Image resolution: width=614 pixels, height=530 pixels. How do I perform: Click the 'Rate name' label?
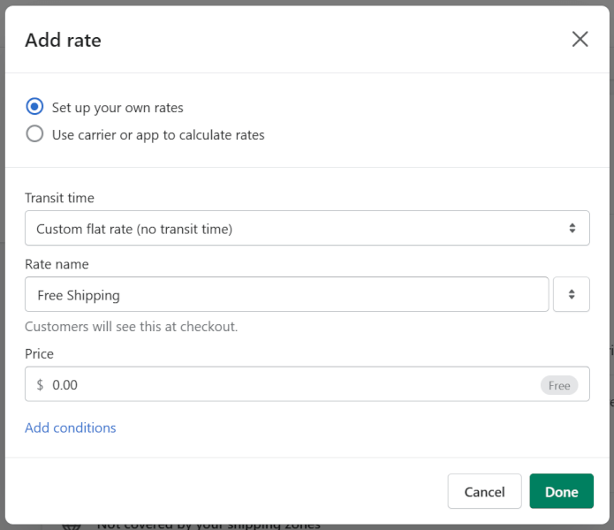click(57, 264)
